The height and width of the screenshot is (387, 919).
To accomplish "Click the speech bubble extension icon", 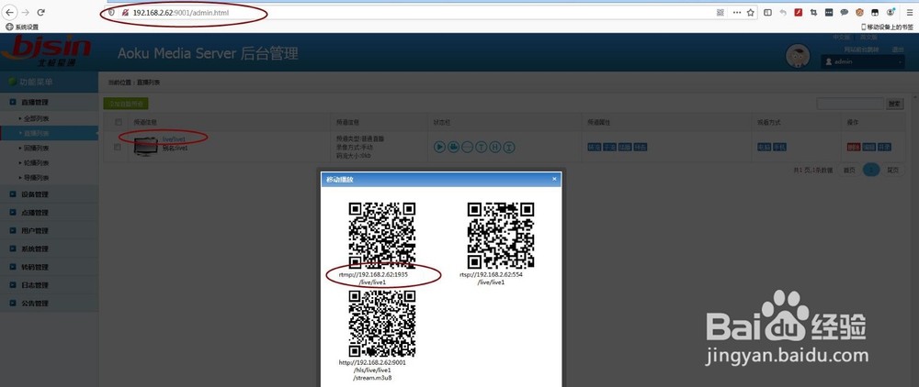I will coord(844,12).
